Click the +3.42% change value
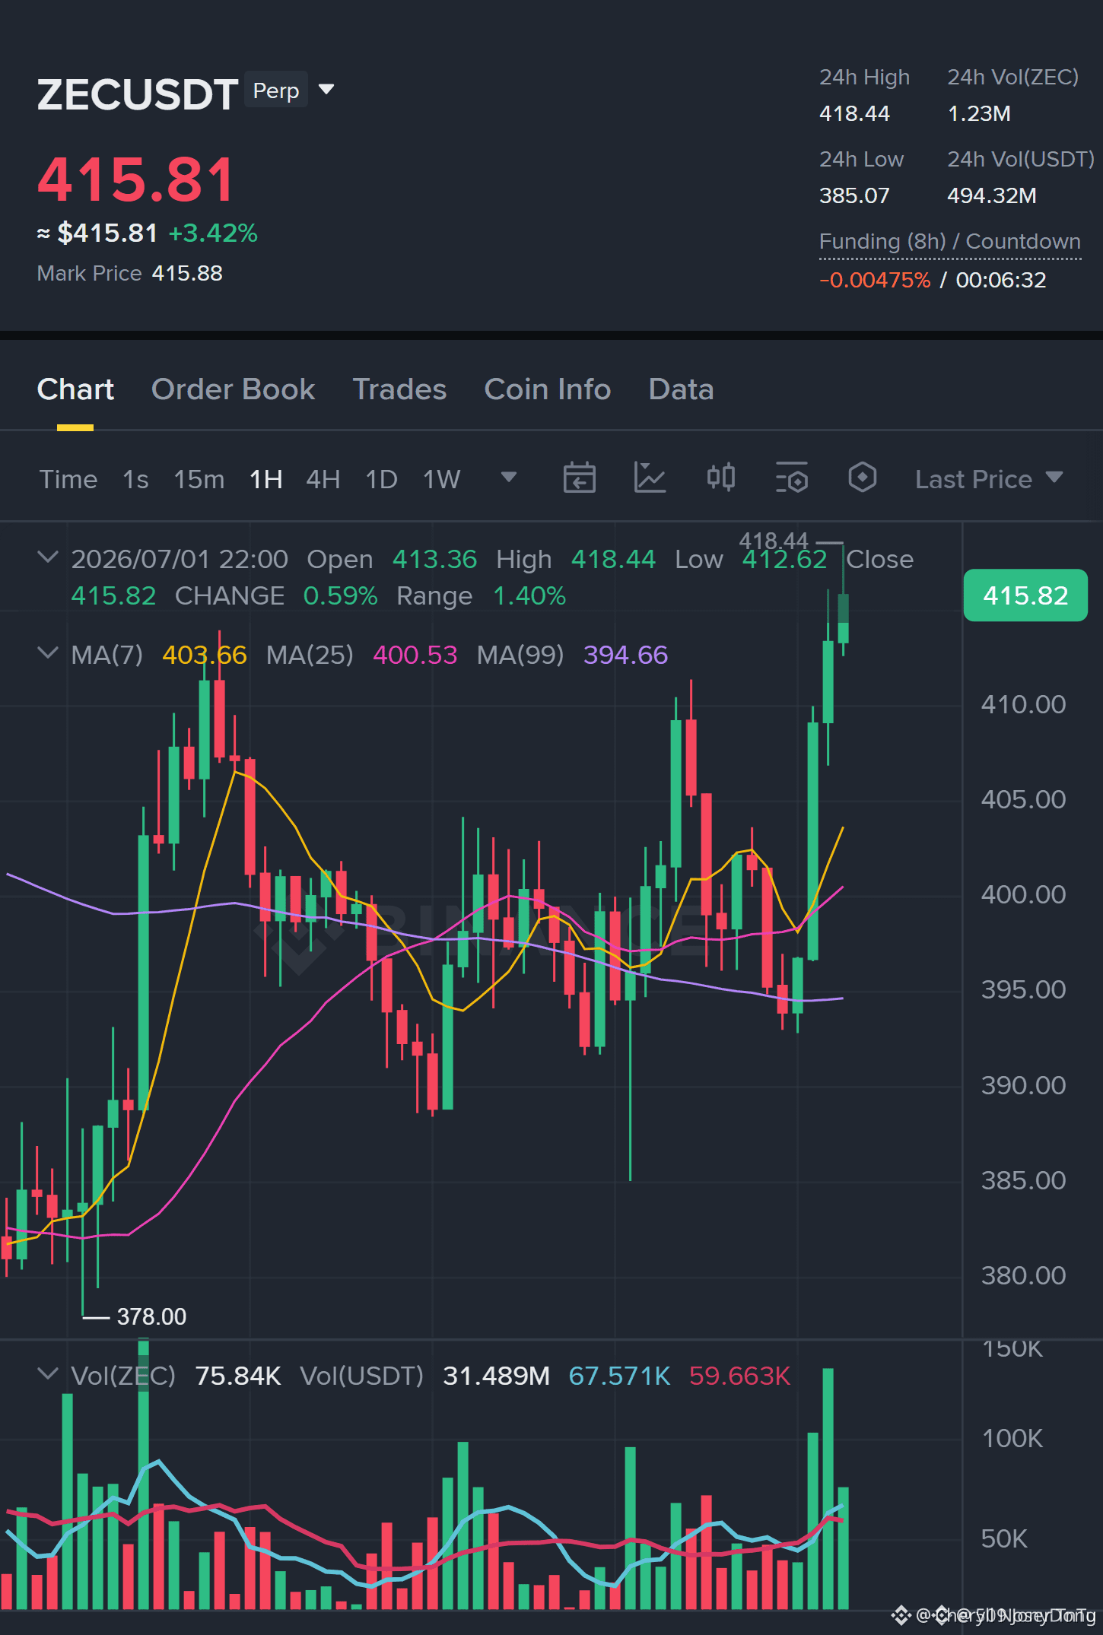1103x1635 pixels. [x=213, y=233]
